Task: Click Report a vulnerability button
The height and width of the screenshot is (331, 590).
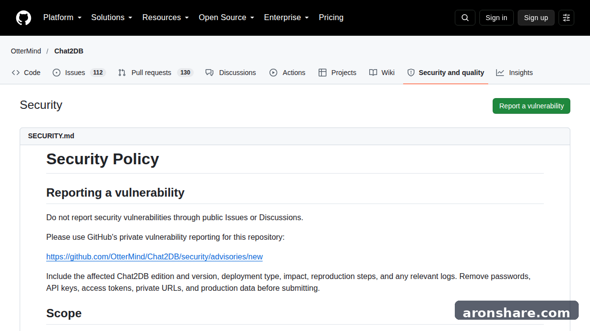Action: [531, 106]
